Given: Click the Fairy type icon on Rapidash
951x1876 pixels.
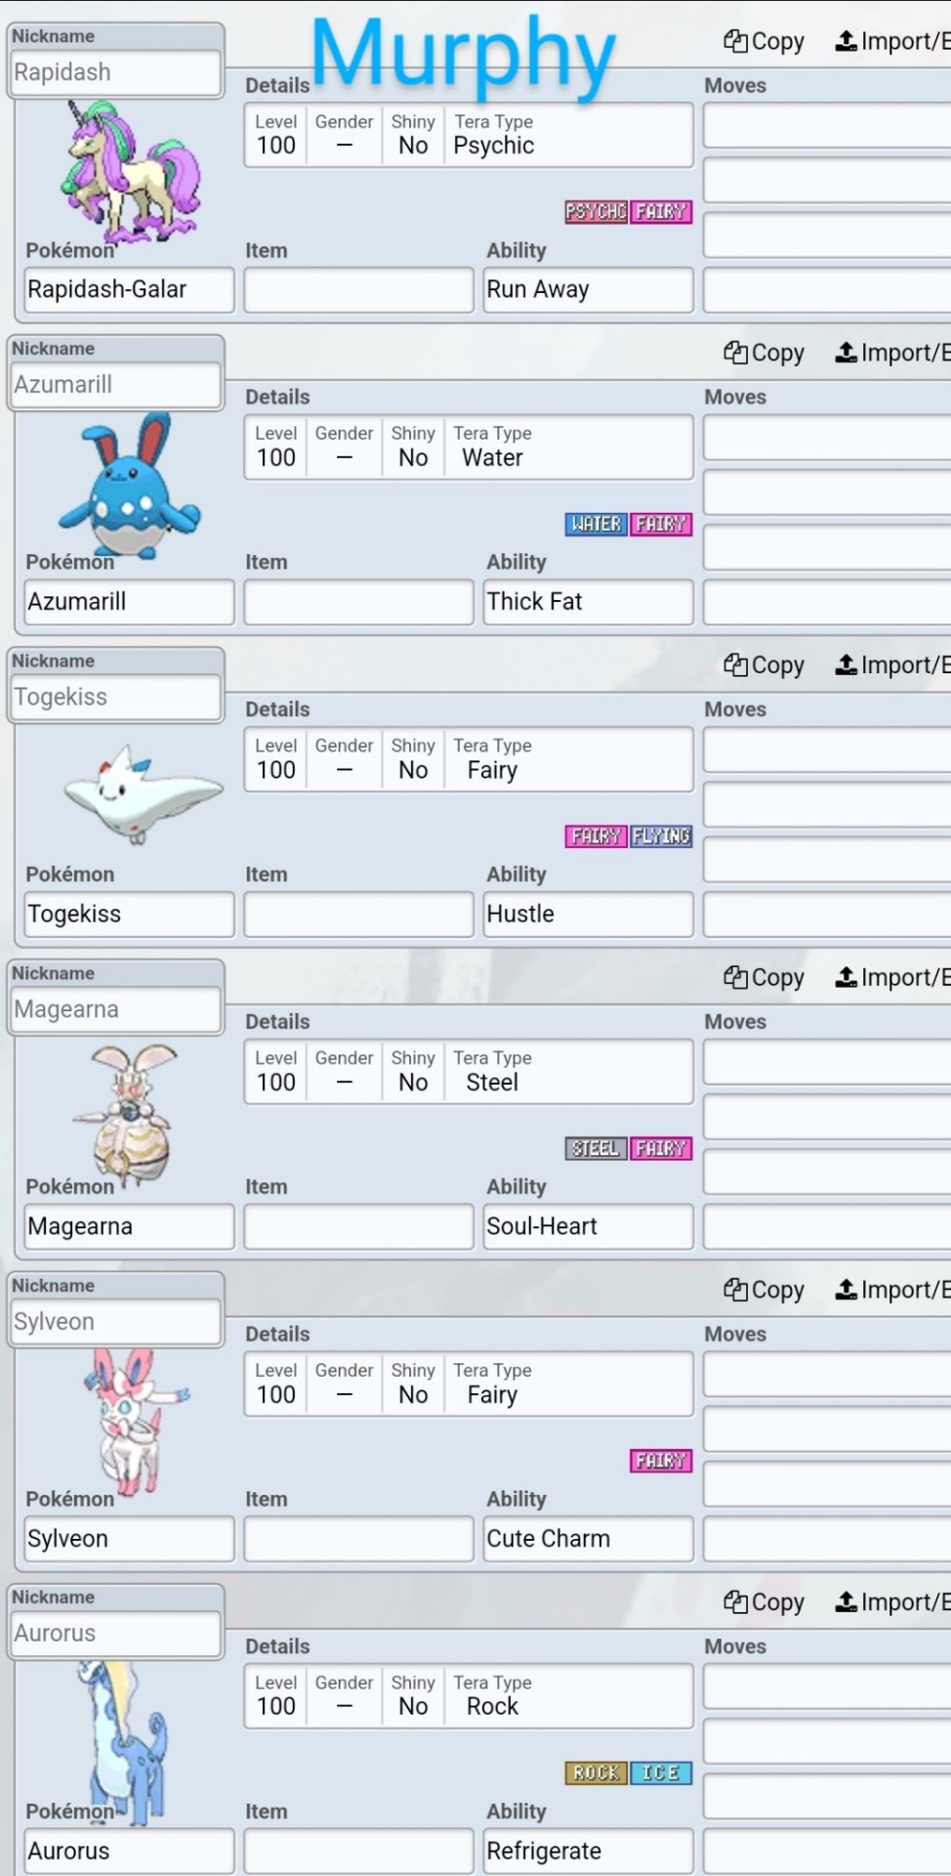Looking at the screenshot, I should click(x=661, y=212).
